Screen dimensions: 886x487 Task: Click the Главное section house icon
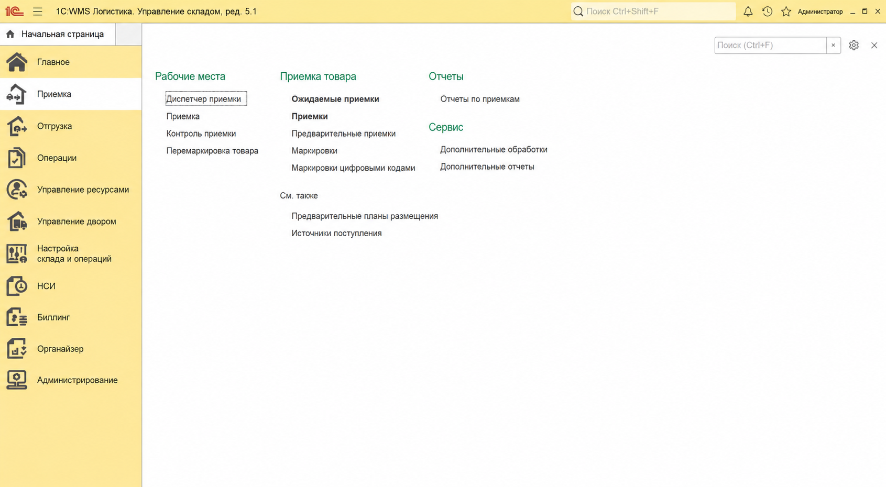point(17,62)
